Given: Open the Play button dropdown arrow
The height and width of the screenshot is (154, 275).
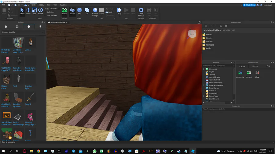Looking at the screenshot, I should [x=119, y=16].
